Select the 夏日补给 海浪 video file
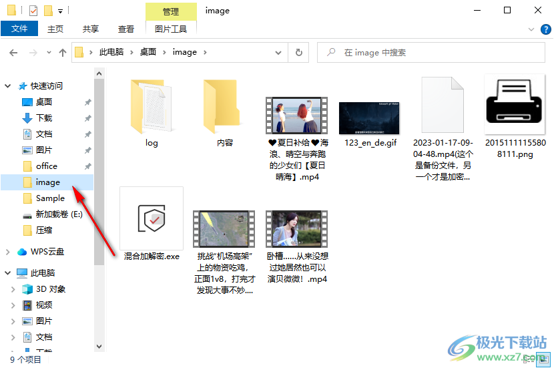 point(297,139)
